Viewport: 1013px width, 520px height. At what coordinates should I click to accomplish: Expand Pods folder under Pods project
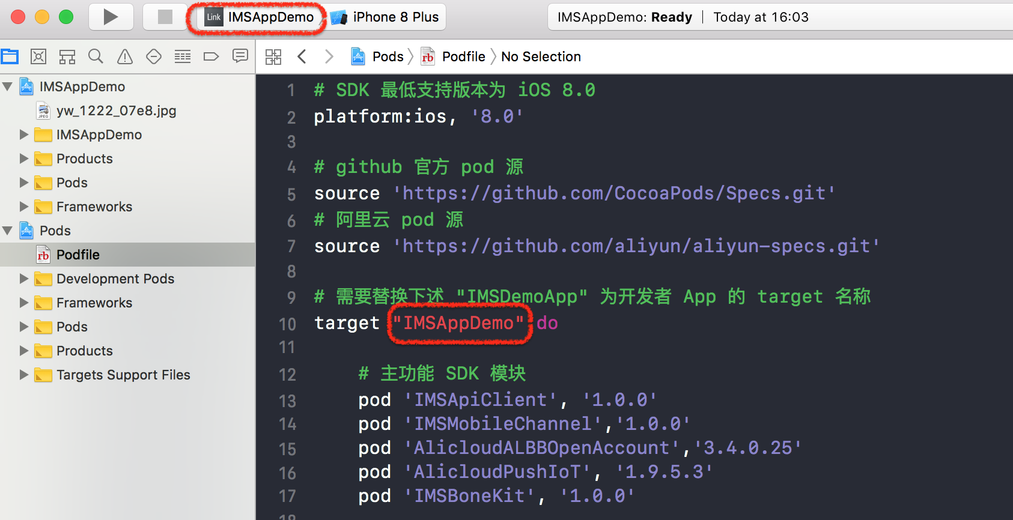(24, 327)
